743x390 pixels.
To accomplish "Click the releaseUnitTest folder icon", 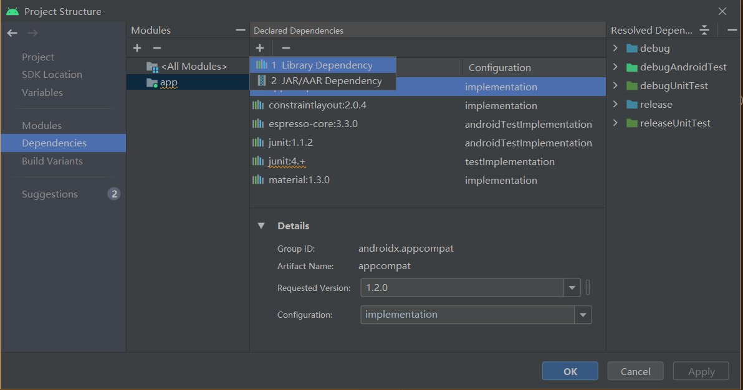I will tap(631, 123).
